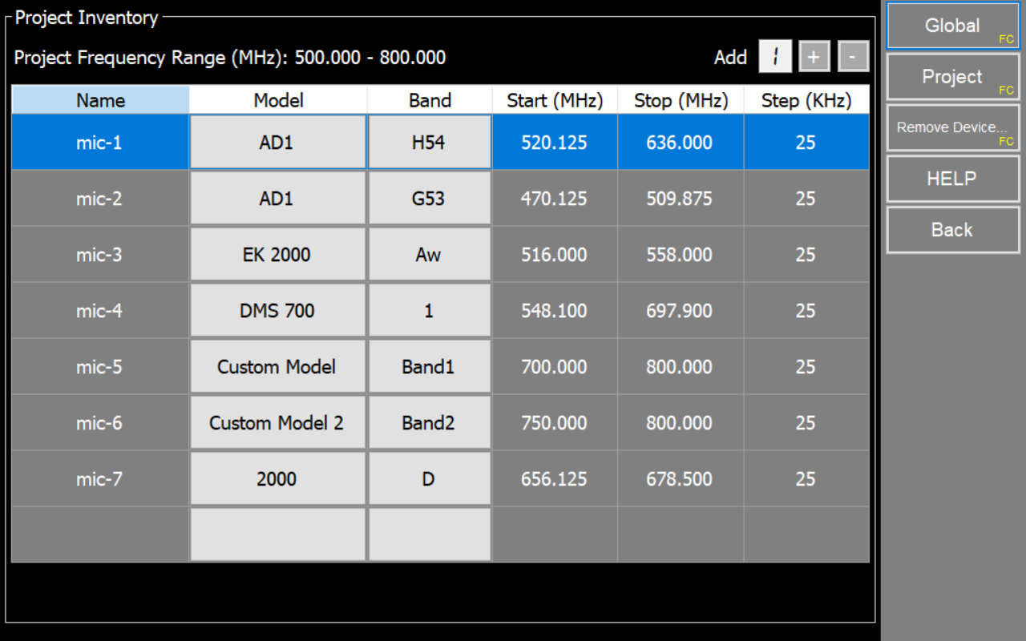
Task: Select the mic-3 name cell
Action: point(100,254)
